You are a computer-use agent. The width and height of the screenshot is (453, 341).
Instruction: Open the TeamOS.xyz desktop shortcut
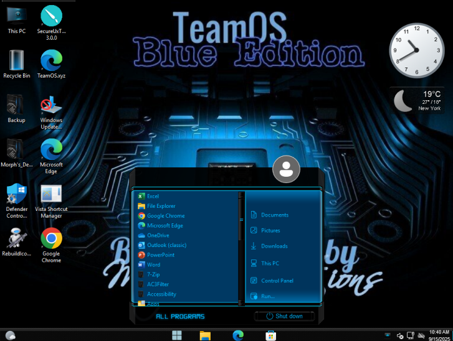click(x=51, y=64)
